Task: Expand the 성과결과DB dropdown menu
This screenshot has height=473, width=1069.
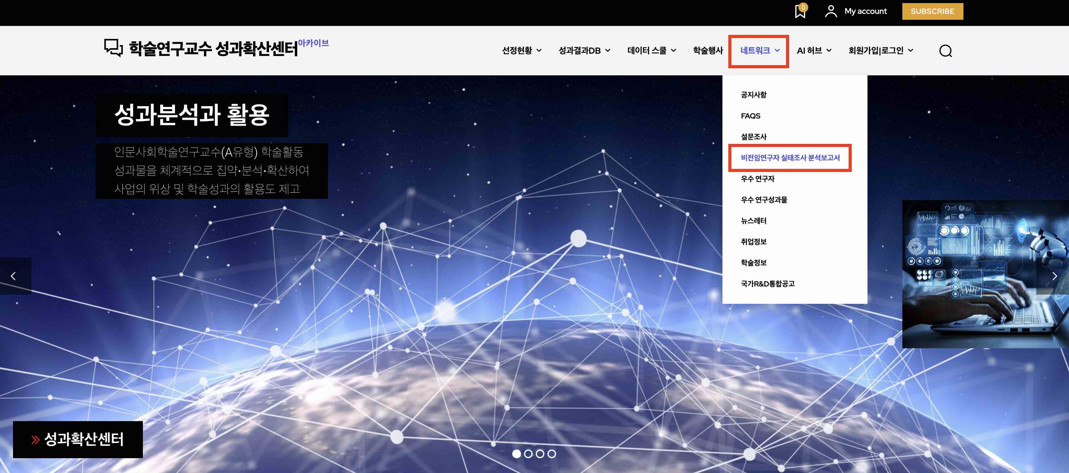Action: click(584, 51)
